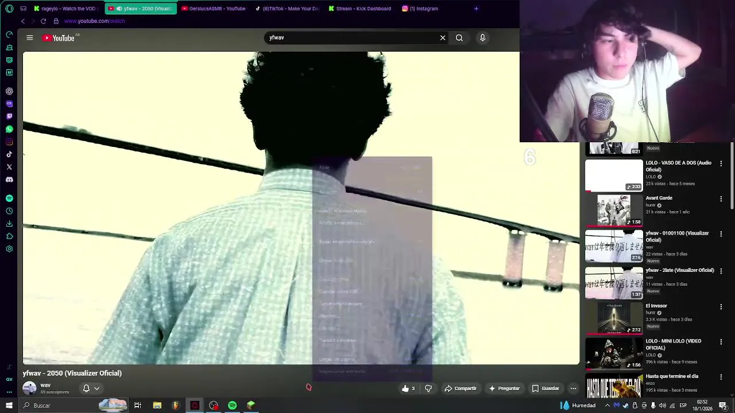Open X (Twitter) in Opera sidebar
Viewport: 735px width, 413px height.
pyautogui.click(x=9, y=167)
